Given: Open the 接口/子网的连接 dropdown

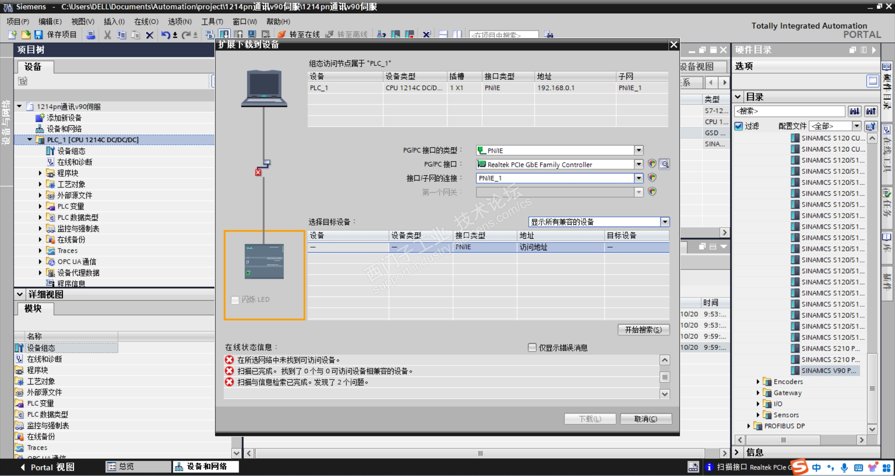Looking at the screenshot, I should (639, 178).
